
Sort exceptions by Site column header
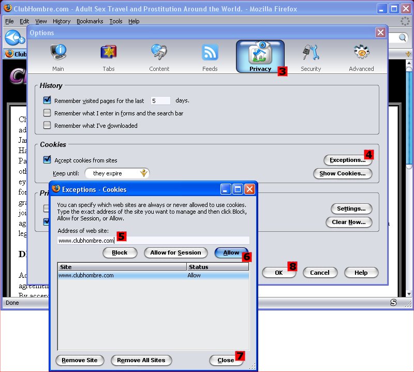pos(122,266)
